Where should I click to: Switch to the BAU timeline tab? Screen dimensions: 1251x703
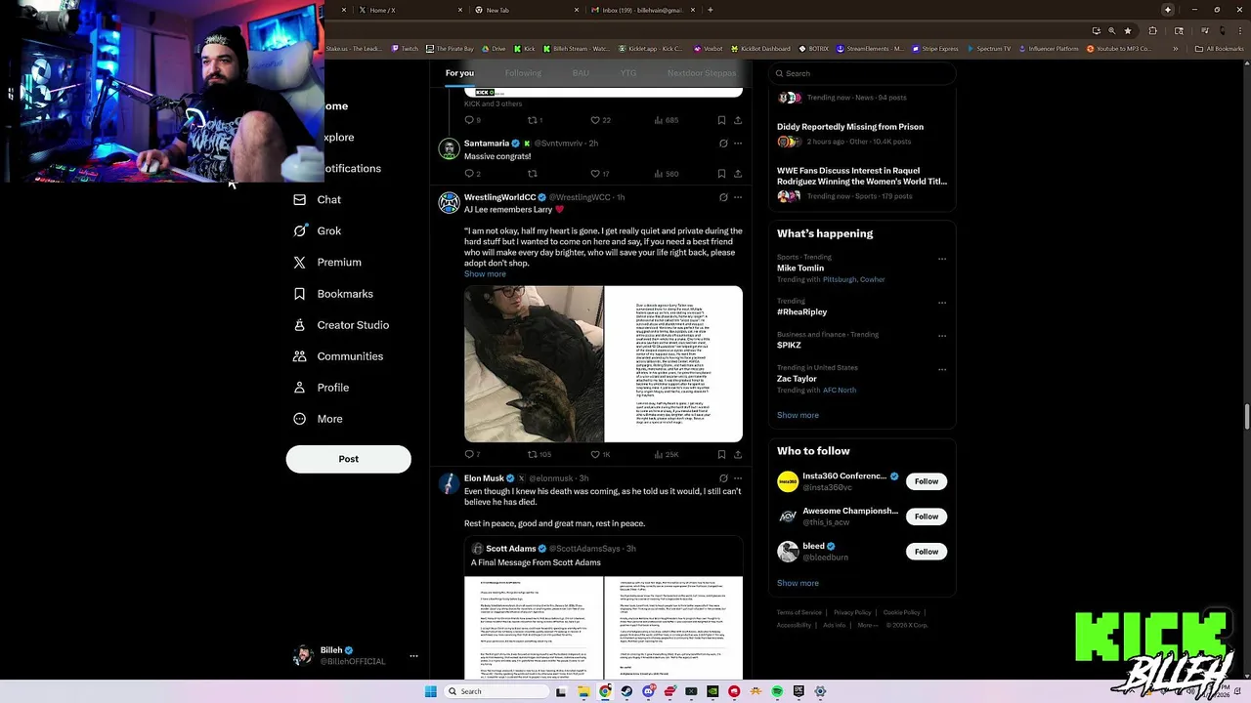(581, 73)
